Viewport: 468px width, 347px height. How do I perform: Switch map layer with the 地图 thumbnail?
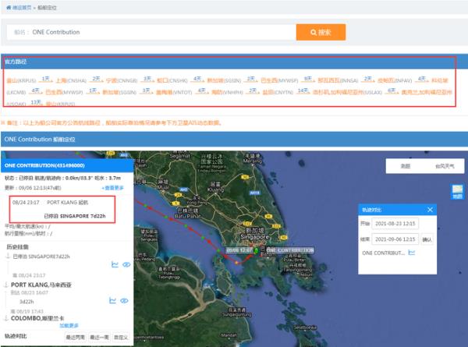pos(457,192)
